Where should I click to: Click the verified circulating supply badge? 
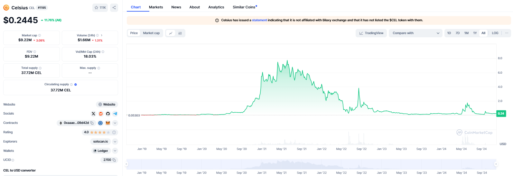(76, 85)
